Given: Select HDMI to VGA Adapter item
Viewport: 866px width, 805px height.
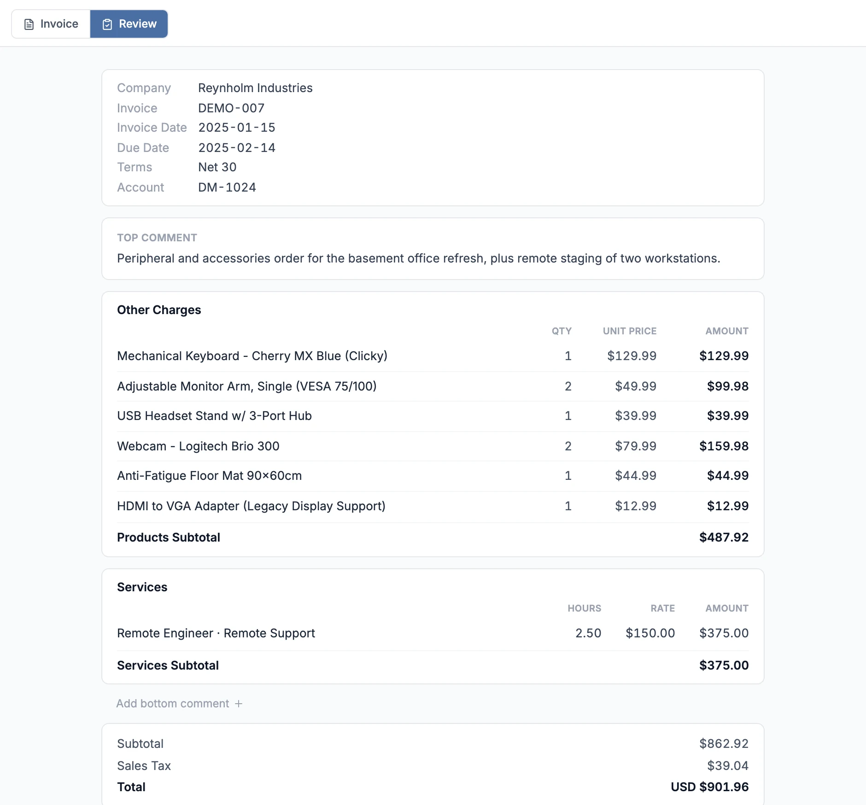Looking at the screenshot, I should [x=433, y=506].
